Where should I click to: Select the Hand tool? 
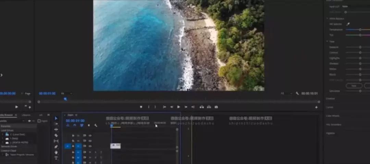(56, 152)
